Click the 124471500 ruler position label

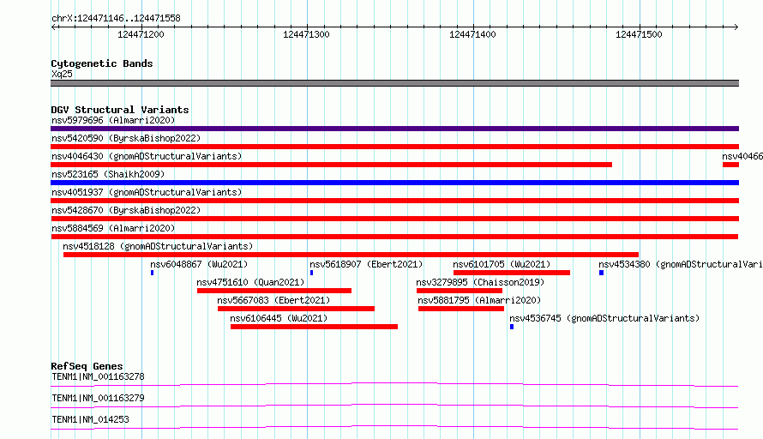pyautogui.click(x=639, y=34)
